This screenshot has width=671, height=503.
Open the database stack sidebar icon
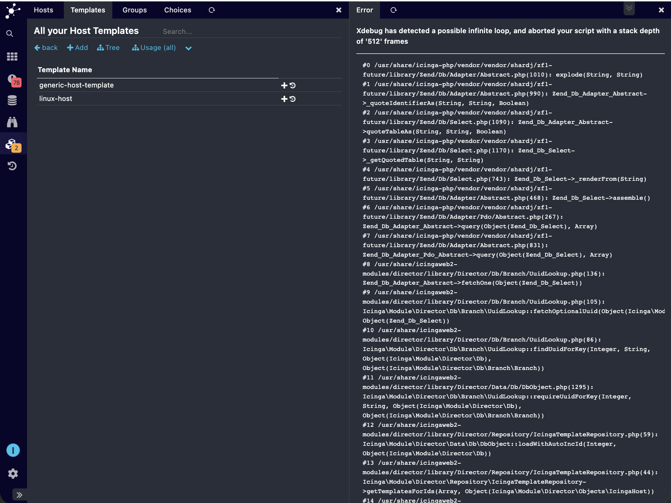(12, 100)
